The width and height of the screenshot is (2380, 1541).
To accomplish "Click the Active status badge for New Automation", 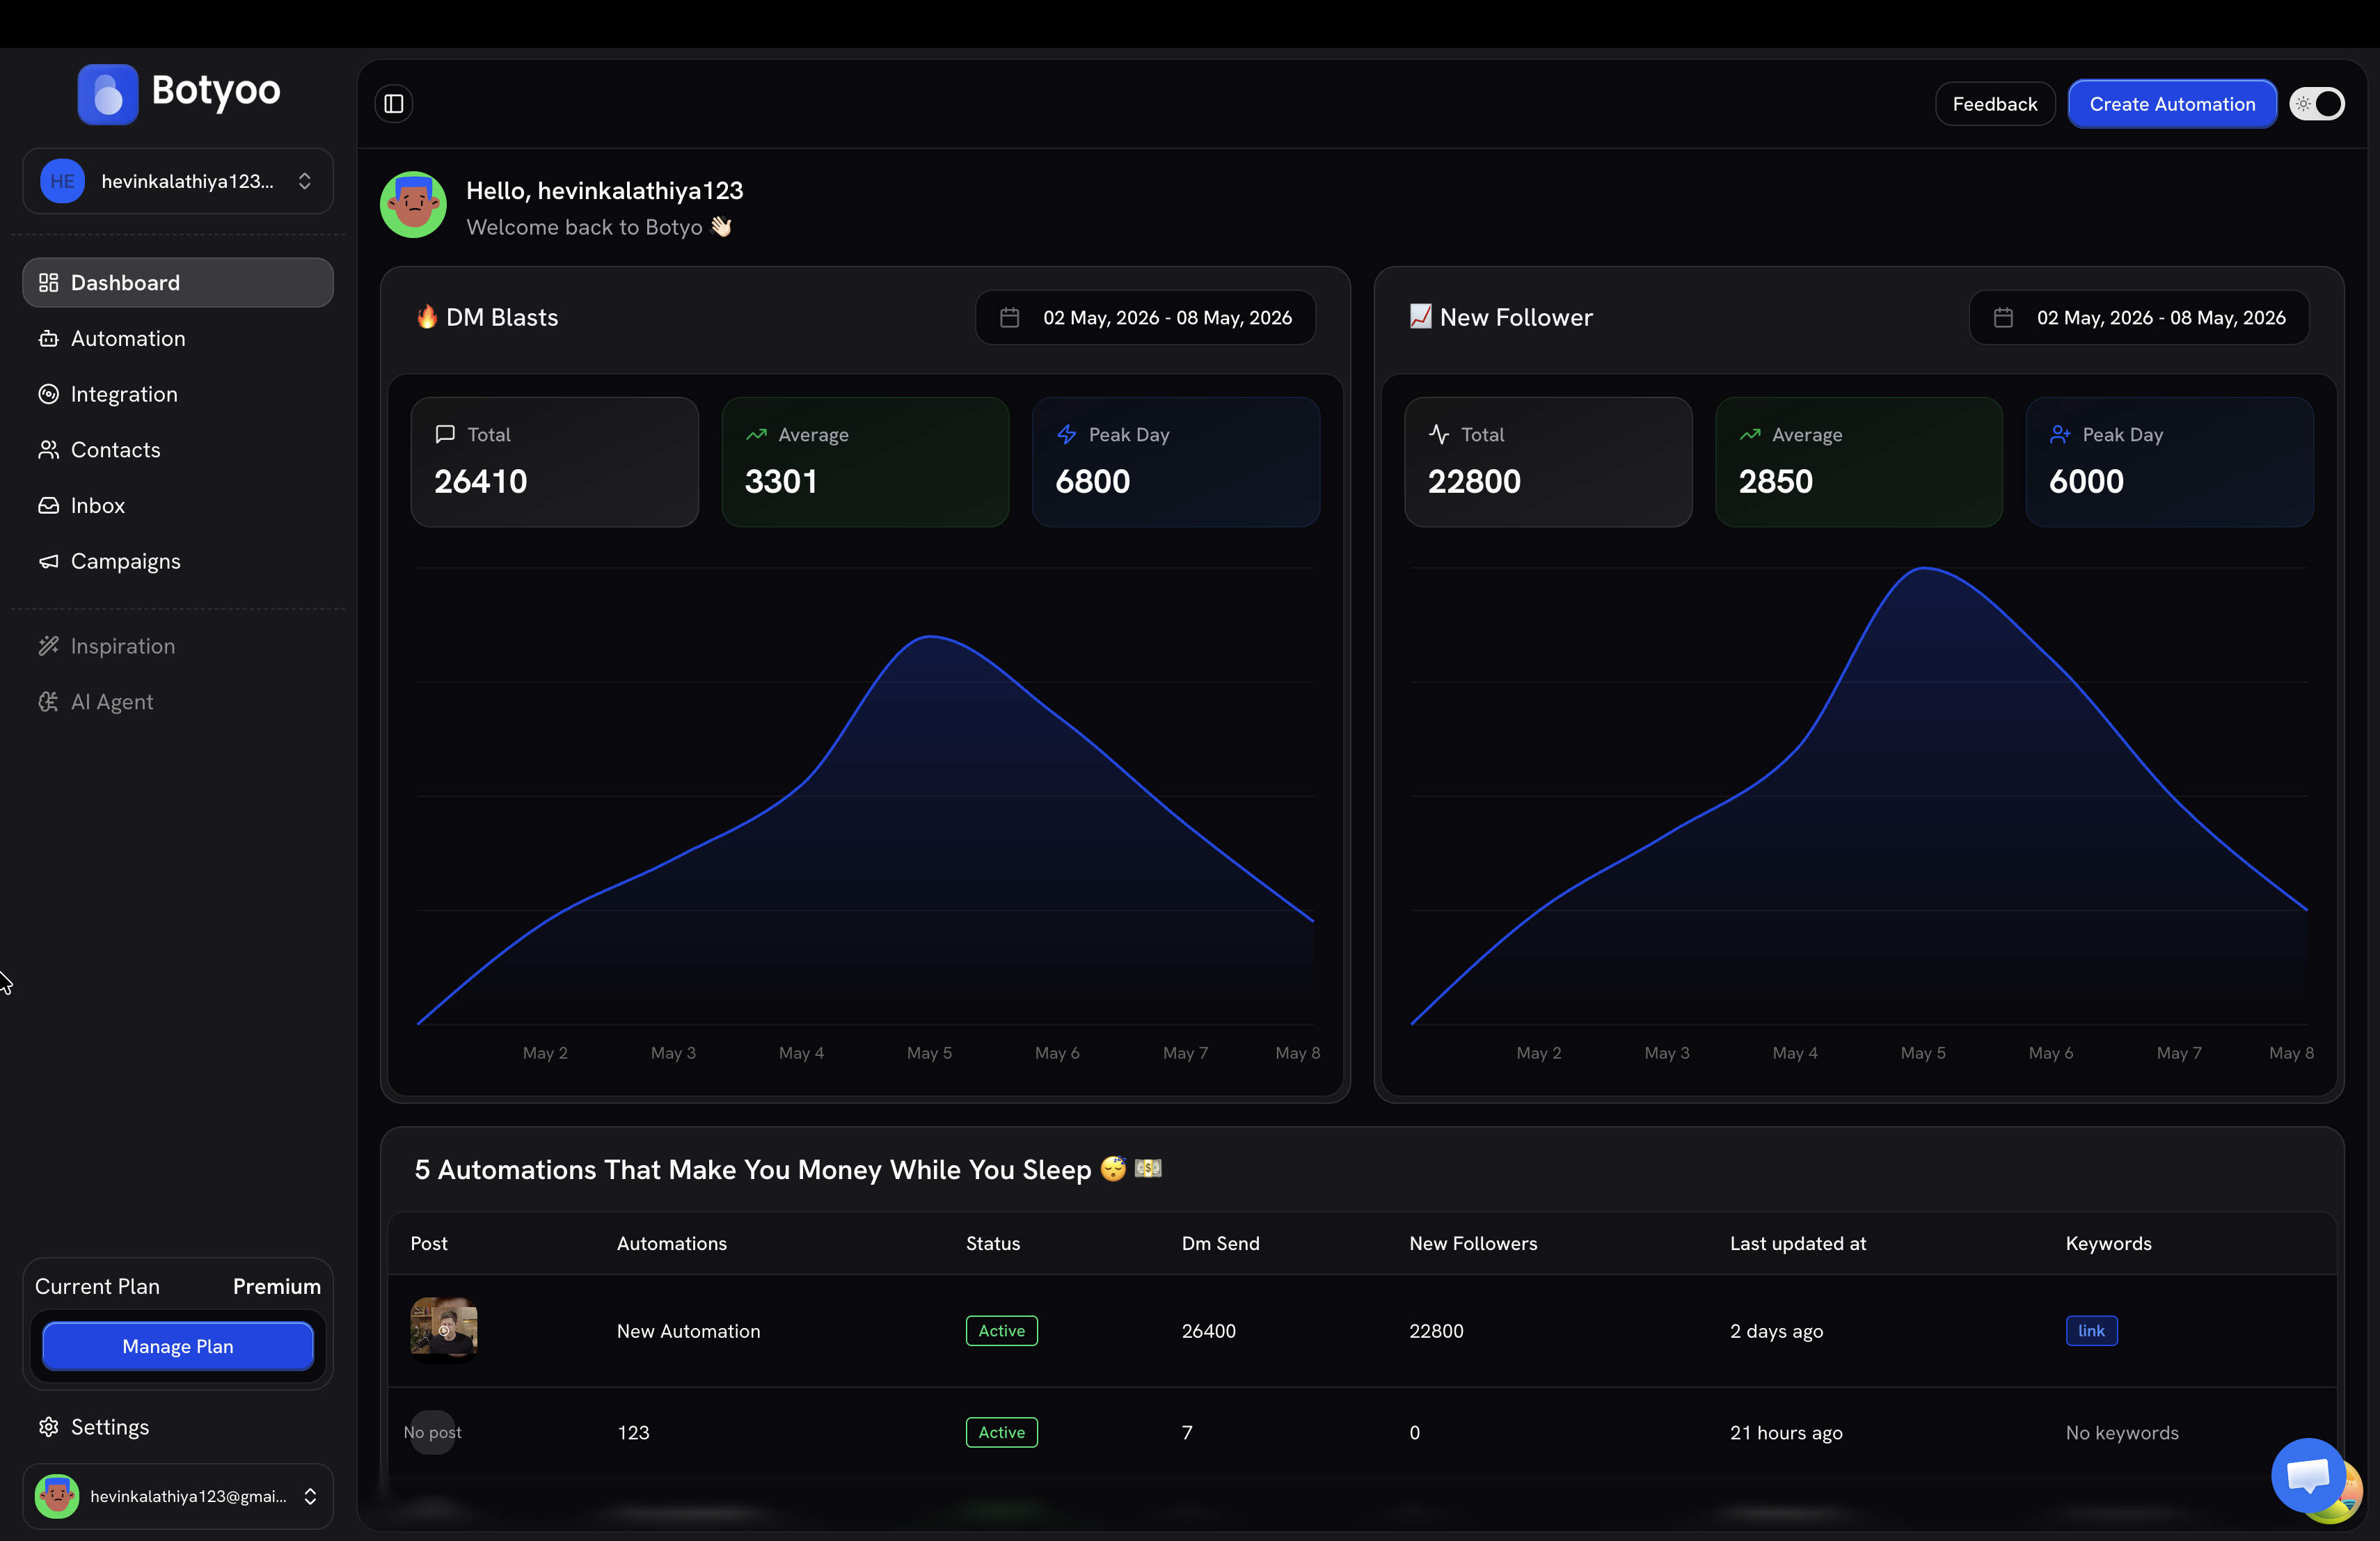I will click(x=1002, y=1331).
